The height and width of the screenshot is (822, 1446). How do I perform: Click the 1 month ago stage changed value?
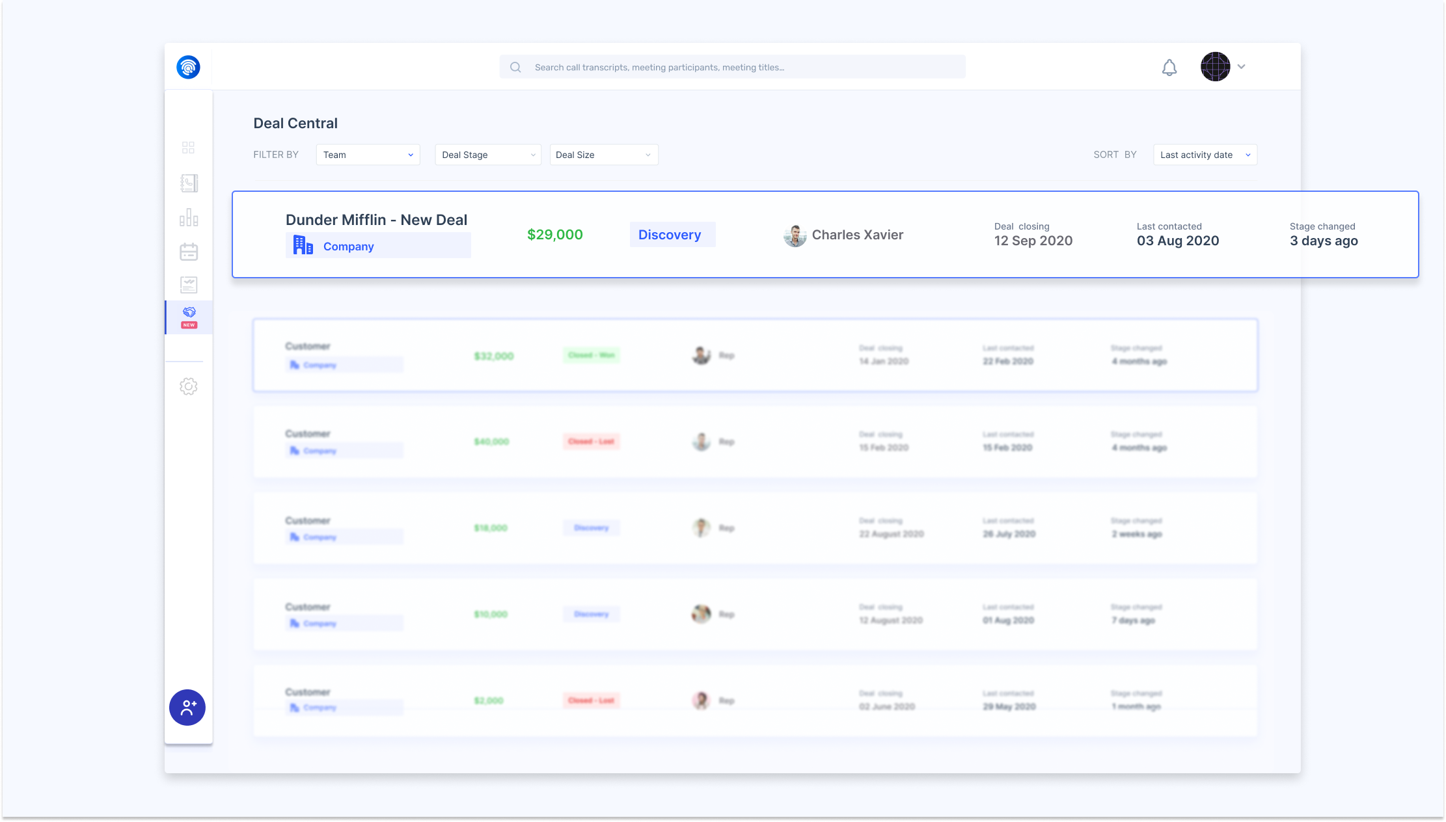point(1136,706)
